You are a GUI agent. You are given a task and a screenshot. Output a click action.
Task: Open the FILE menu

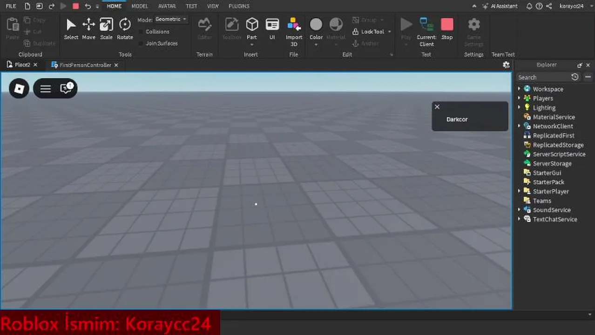click(x=11, y=6)
